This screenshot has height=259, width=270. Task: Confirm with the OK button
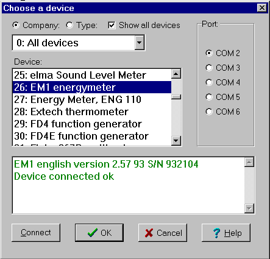coord(99,233)
